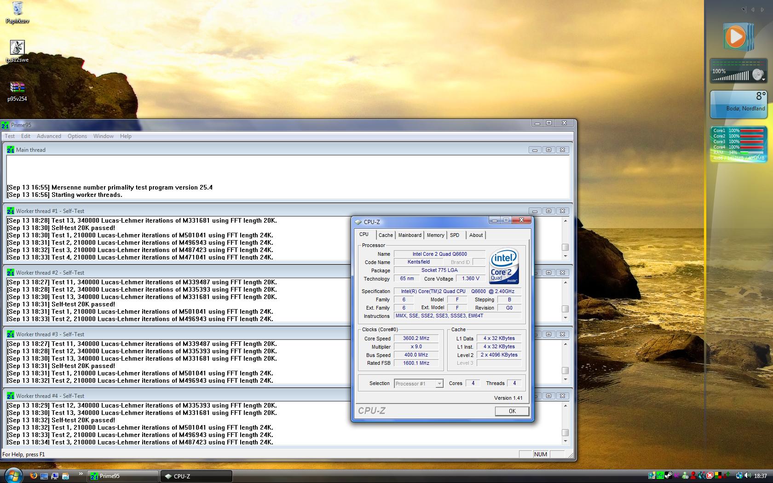This screenshot has height=483, width=773.
Task: Click 'Self-test 20K passed!' in Worker thread #1
Action: pos(83,228)
